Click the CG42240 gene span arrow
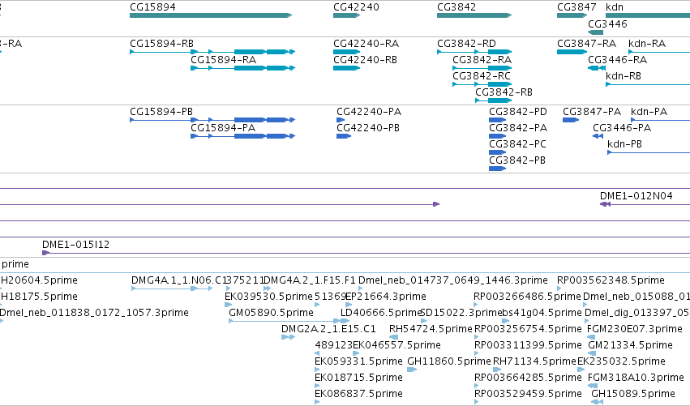 [x=347, y=15]
